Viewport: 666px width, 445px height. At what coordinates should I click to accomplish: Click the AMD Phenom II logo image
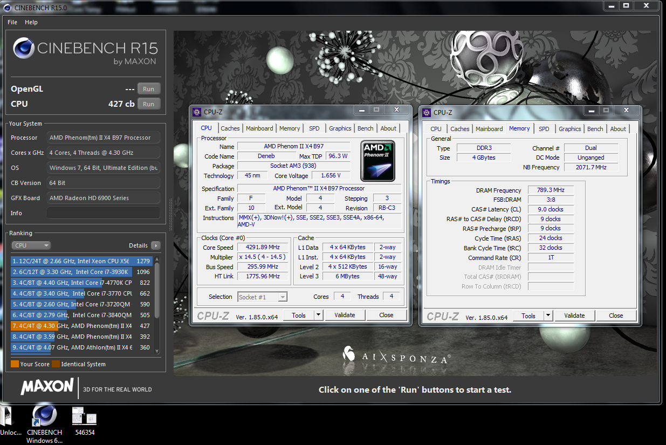click(x=378, y=161)
